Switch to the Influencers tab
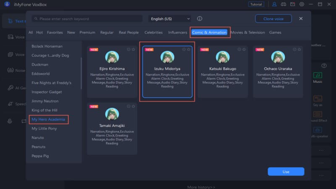This screenshot has height=189, width=336. click(177, 32)
